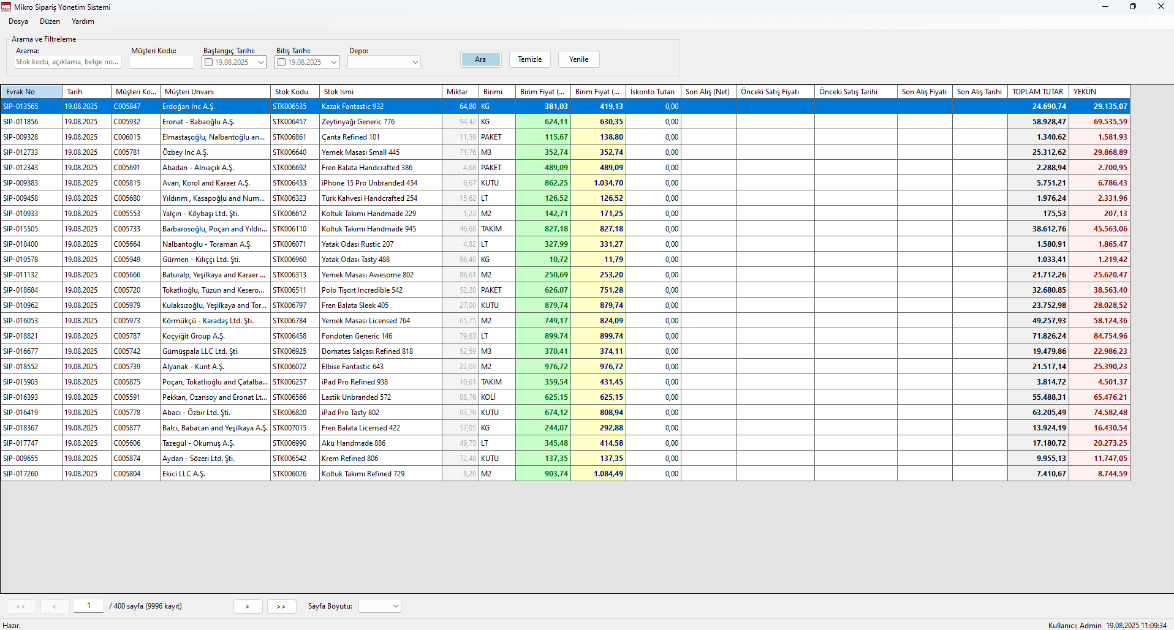Enable the Başlangıç Tarihi date checkbox

(209, 62)
